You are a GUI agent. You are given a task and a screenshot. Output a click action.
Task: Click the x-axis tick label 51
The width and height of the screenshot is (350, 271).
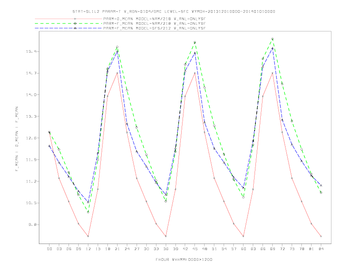[x=214, y=249]
